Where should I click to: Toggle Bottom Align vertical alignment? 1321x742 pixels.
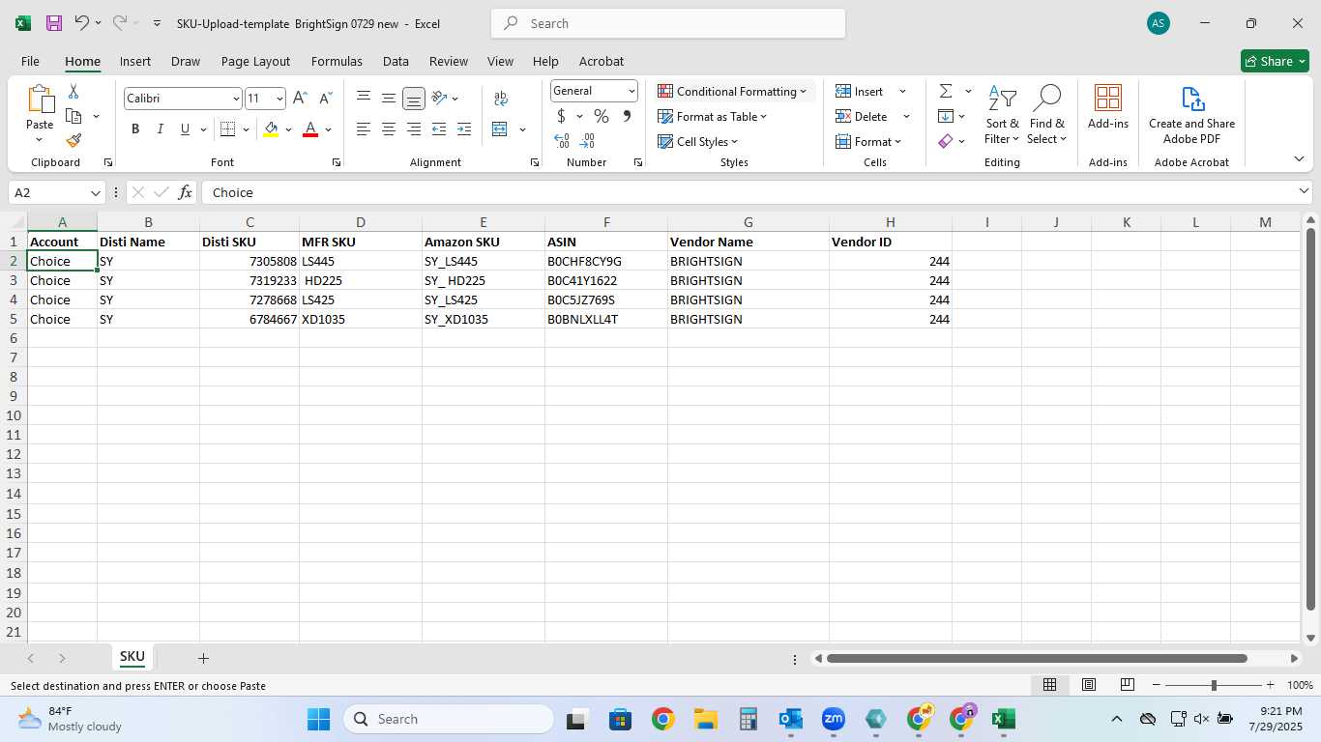pyautogui.click(x=413, y=99)
